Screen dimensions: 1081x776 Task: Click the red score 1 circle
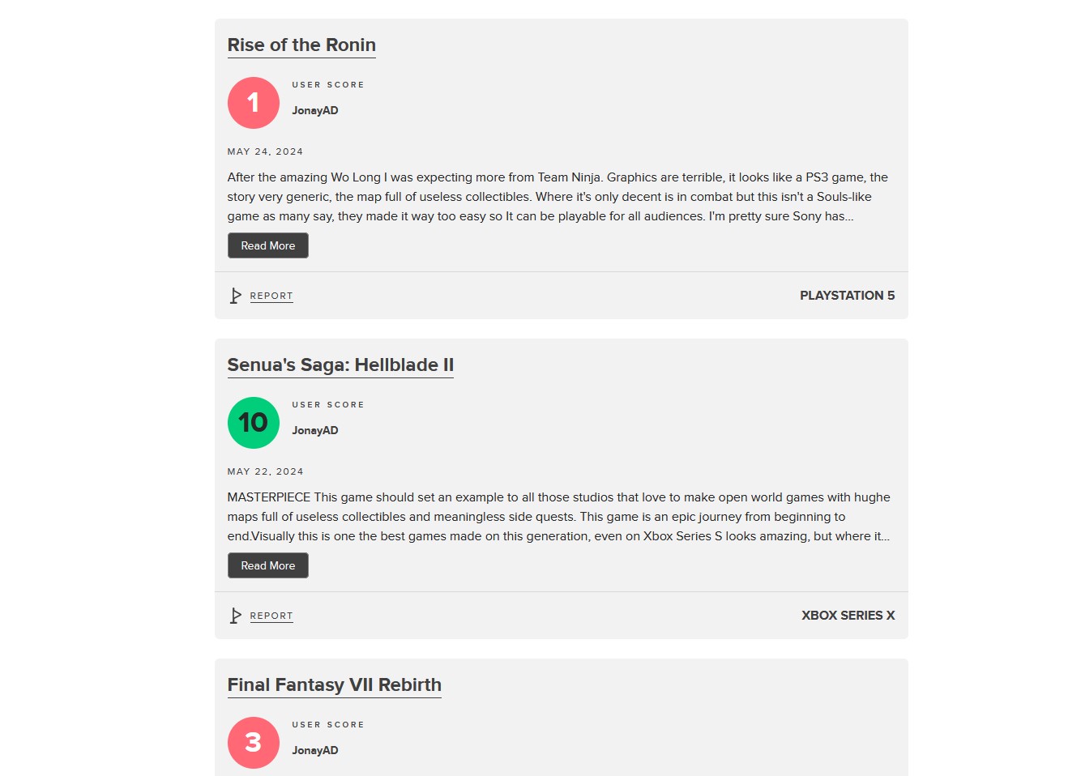click(x=254, y=103)
